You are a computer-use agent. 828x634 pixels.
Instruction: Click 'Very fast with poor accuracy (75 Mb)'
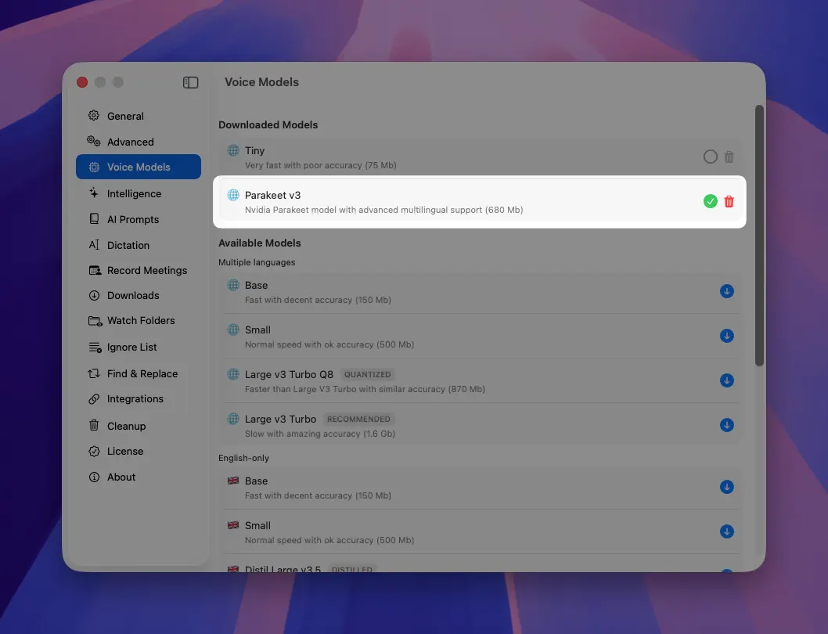[321, 165]
